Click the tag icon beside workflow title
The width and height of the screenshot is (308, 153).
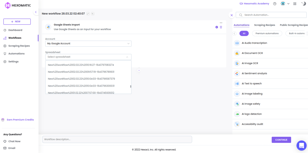(93, 14)
